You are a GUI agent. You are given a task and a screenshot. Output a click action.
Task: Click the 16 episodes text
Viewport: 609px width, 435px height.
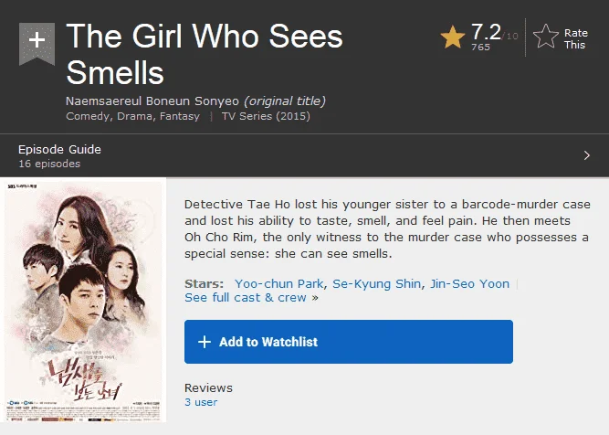(x=49, y=164)
